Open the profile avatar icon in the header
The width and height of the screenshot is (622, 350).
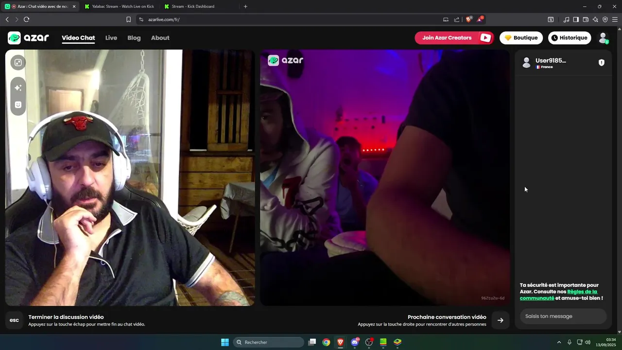pos(603,38)
